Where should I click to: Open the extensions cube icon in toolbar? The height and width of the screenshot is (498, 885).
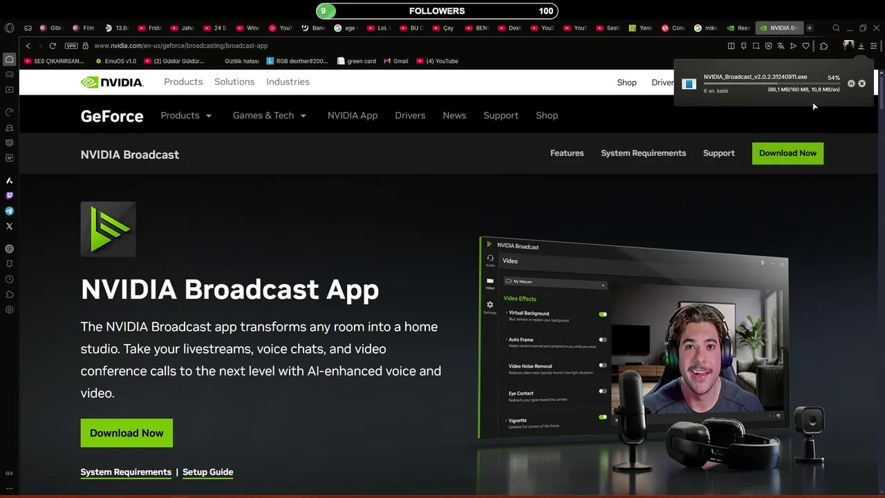(x=823, y=46)
